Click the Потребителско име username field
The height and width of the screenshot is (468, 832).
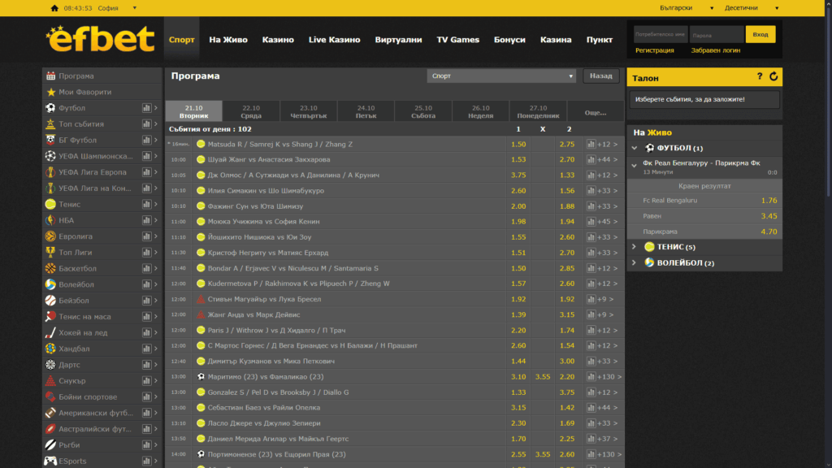click(660, 35)
